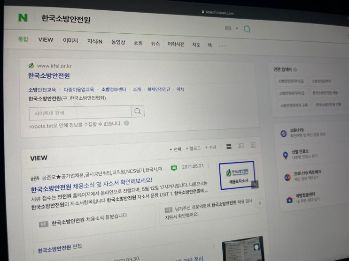Click the robots.txt help question icon

point(126,123)
